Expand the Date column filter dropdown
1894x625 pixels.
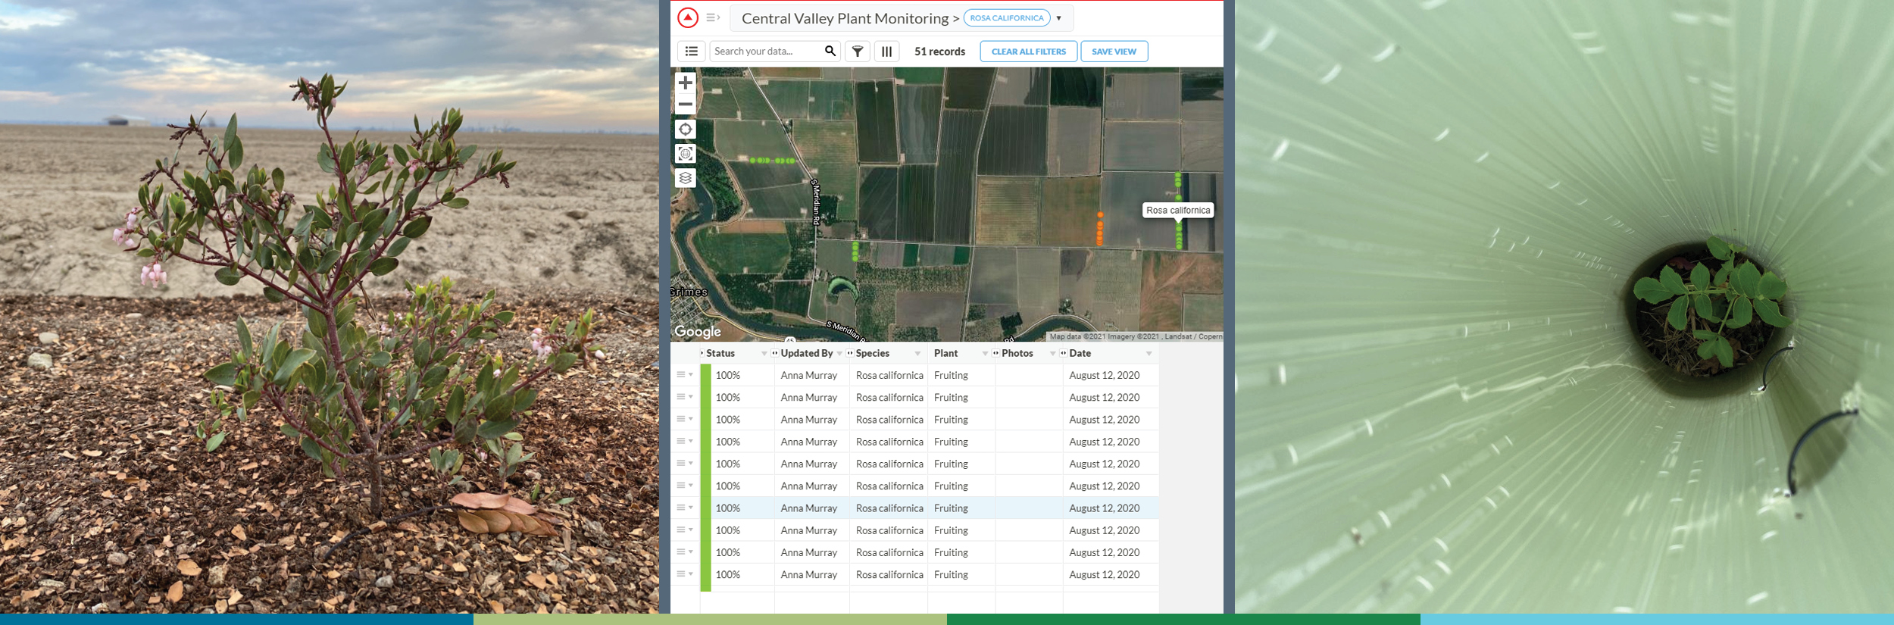pyautogui.click(x=1149, y=354)
